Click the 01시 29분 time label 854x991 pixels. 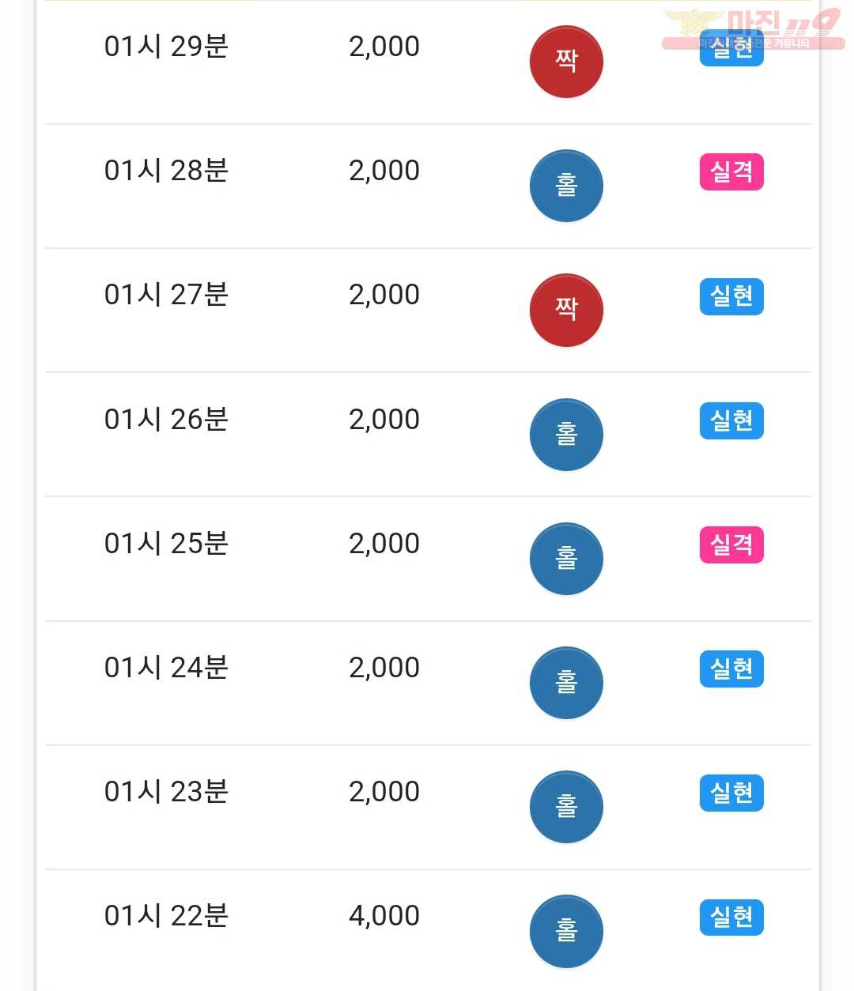166,47
